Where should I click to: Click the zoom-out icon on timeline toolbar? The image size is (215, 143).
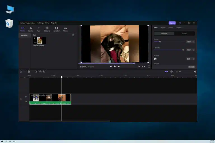pos(177,71)
